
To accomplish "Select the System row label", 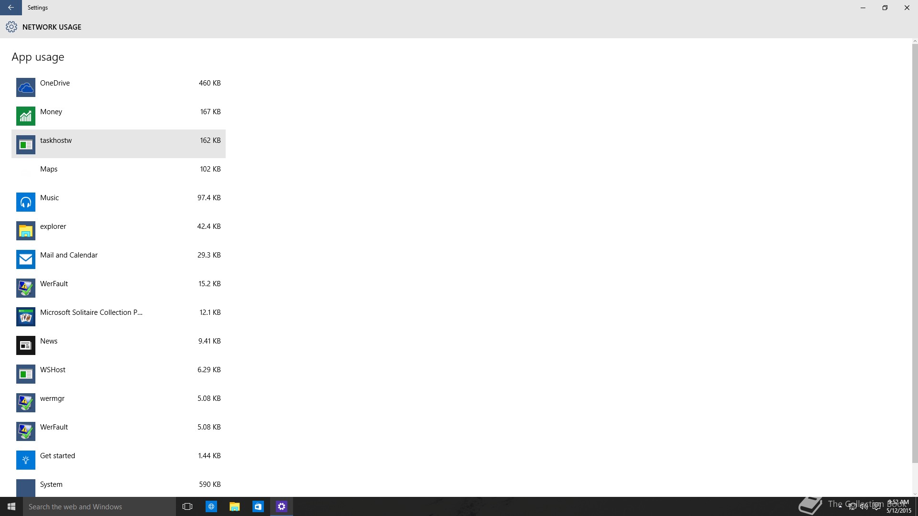I will pos(51,484).
